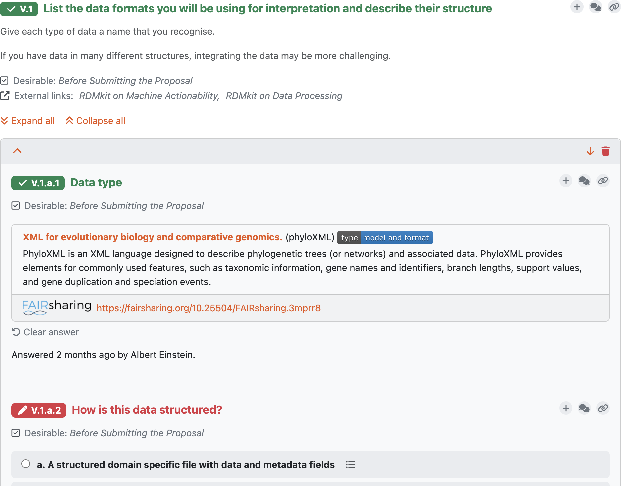621x486 pixels.
Task: Open the fairsharing.org phyloXML URL
Action: coord(209,308)
